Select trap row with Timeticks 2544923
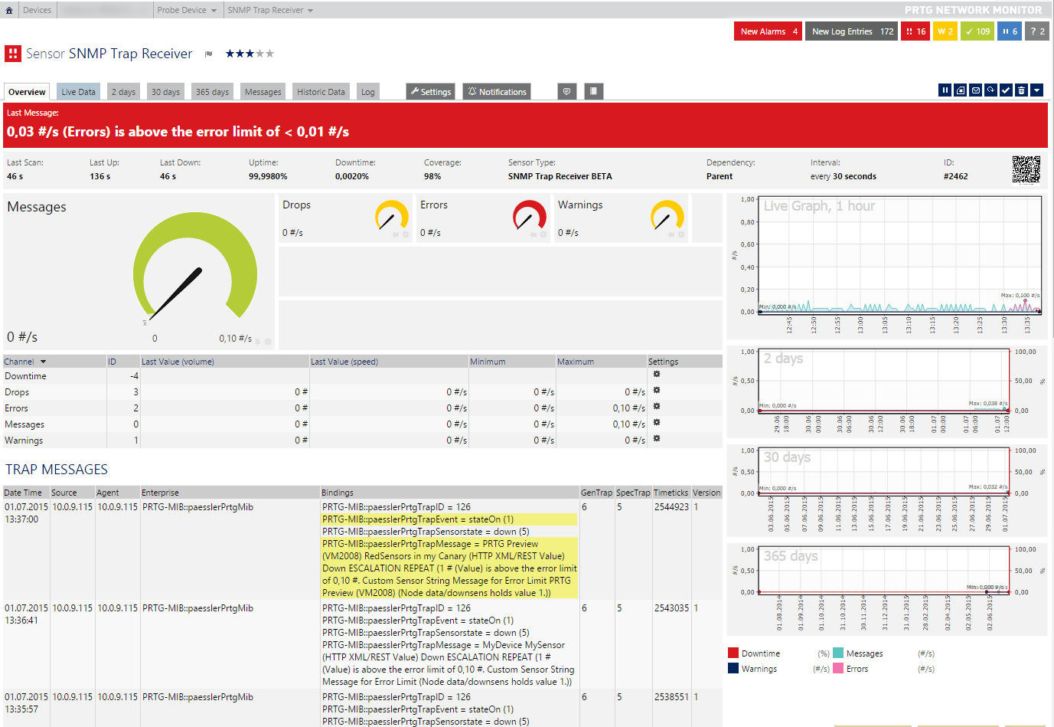 coord(362,549)
